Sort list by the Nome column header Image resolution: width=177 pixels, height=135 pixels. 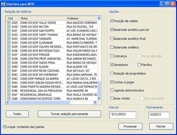tap(42, 19)
